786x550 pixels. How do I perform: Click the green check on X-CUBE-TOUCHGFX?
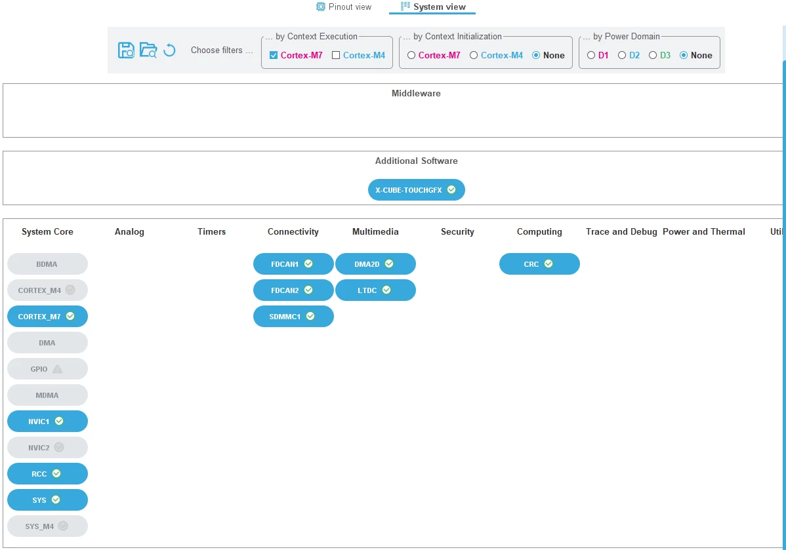click(451, 189)
